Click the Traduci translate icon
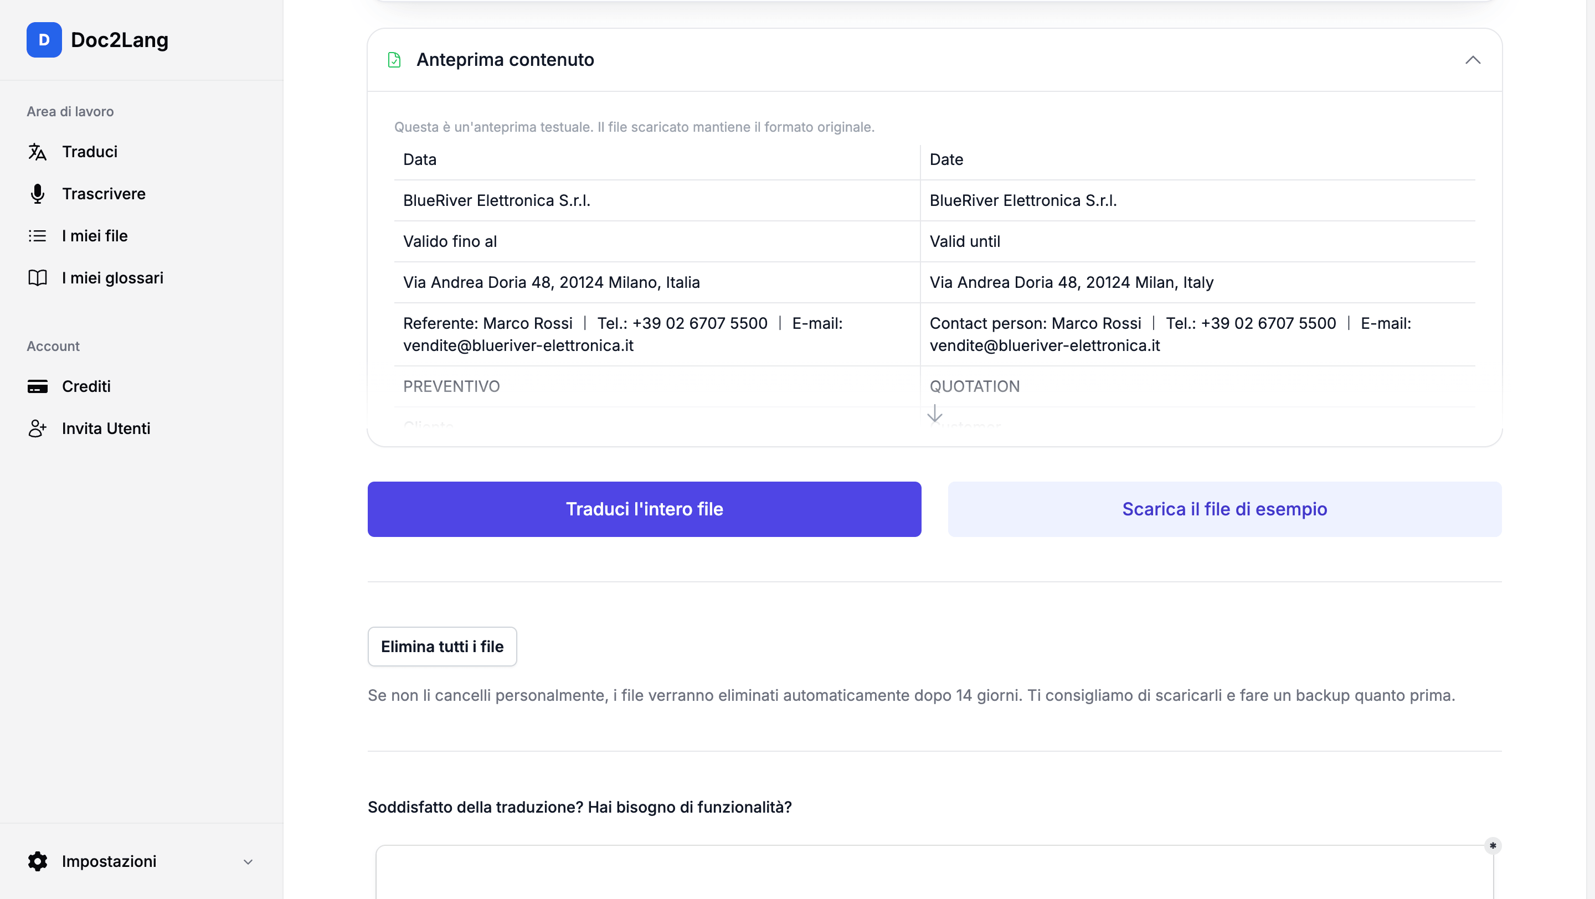The height and width of the screenshot is (899, 1595). point(37,152)
